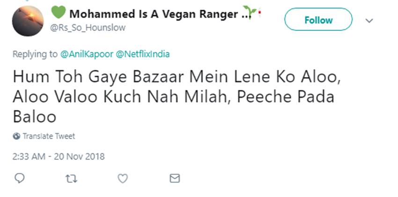The height and width of the screenshot is (197, 398).
Task: Click the tweet's first line starting Hum Toh
Action: pos(177,77)
